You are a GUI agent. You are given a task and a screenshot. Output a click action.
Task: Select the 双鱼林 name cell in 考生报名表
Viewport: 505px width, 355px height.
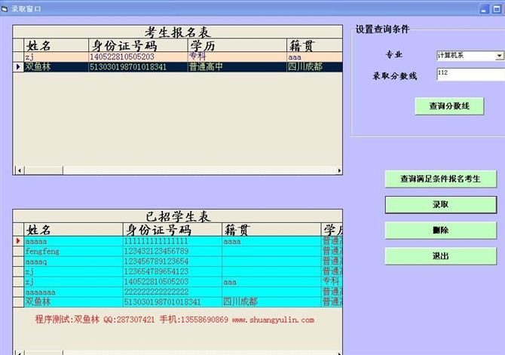point(57,66)
